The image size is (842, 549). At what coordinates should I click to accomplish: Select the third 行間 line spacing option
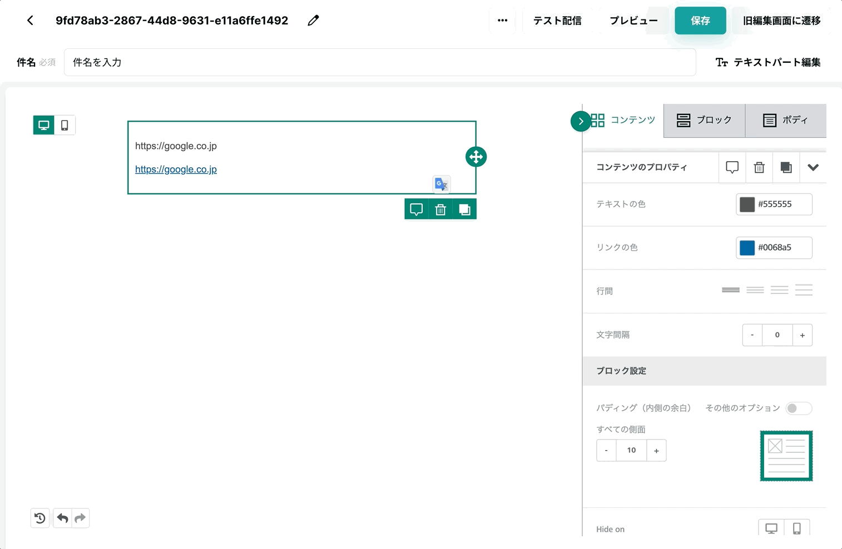pyautogui.click(x=780, y=290)
